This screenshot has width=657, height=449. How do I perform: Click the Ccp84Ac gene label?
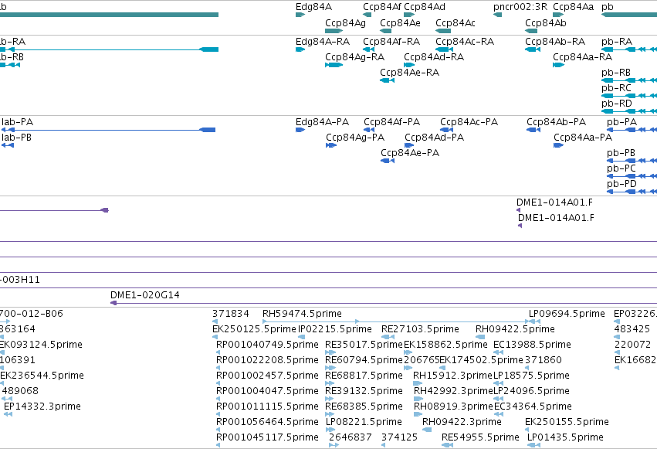455,23
